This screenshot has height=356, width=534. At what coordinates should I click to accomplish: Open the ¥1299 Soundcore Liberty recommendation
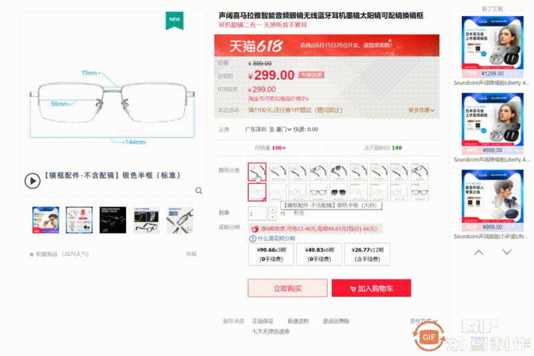click(493, 47)
